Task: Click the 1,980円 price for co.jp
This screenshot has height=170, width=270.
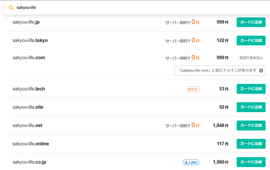Action: click(x=220, y=162)
